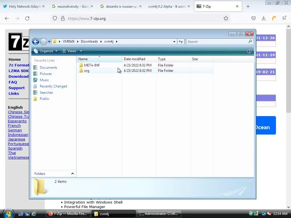The height and width of the screenshot is (218, 291).
Task: Sort by the Name column header
Action: [x=99, y=59]
